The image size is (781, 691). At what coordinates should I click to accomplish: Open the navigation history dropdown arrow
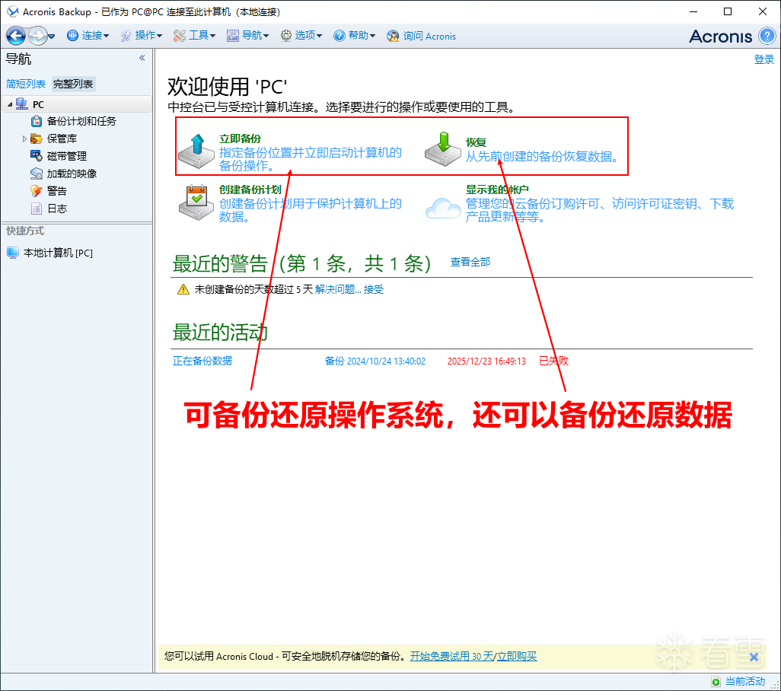51,37
